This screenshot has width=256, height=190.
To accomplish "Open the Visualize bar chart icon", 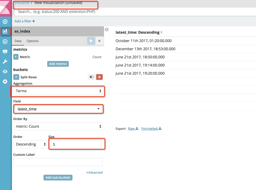I will click(5, 32).
